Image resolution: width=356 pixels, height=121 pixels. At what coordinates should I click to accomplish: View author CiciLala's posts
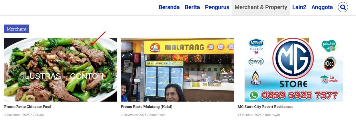pyautogui.click(x=38, y=115)
